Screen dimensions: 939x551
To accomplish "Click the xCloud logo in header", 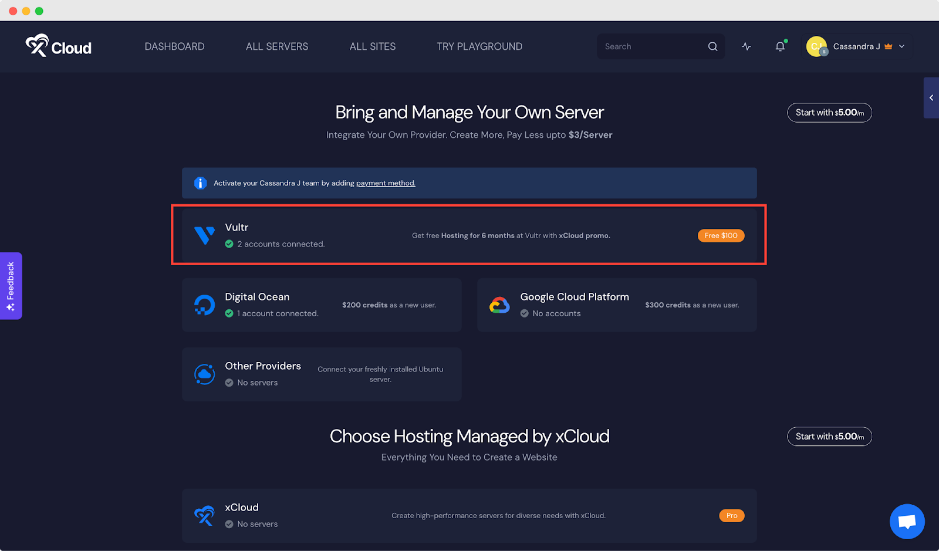I will click(x=59, y=46).
